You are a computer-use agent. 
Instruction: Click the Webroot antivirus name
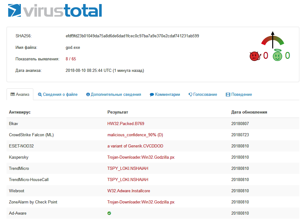[x=17, y=191]
